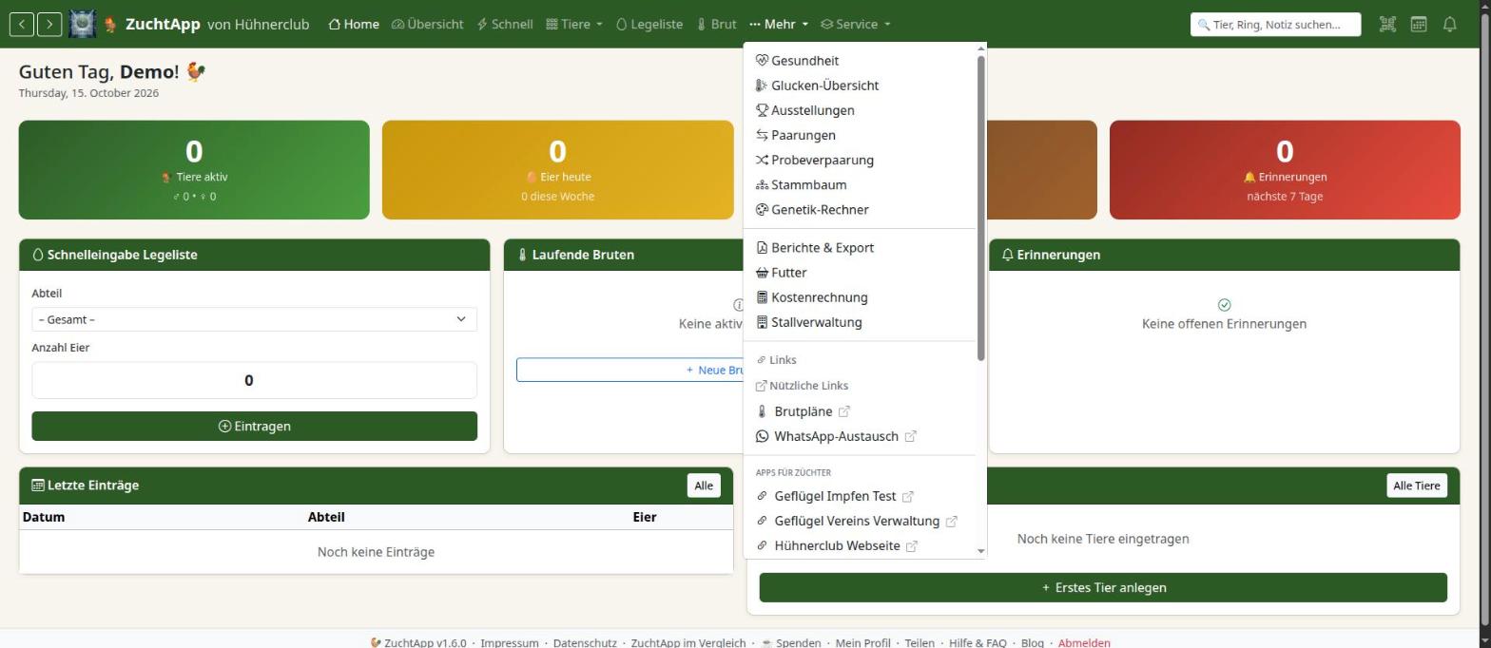
Task: Open the Tiere aktiv stat card
Action: pyautogui.click(x=194, y=170)
